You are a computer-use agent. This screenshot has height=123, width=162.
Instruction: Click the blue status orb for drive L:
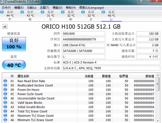coord(103,12)
